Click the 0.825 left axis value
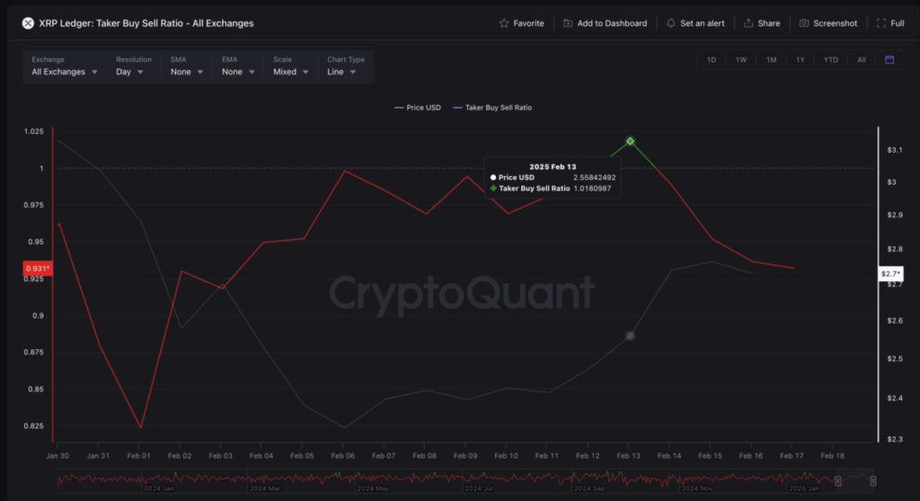 [33, 426]
